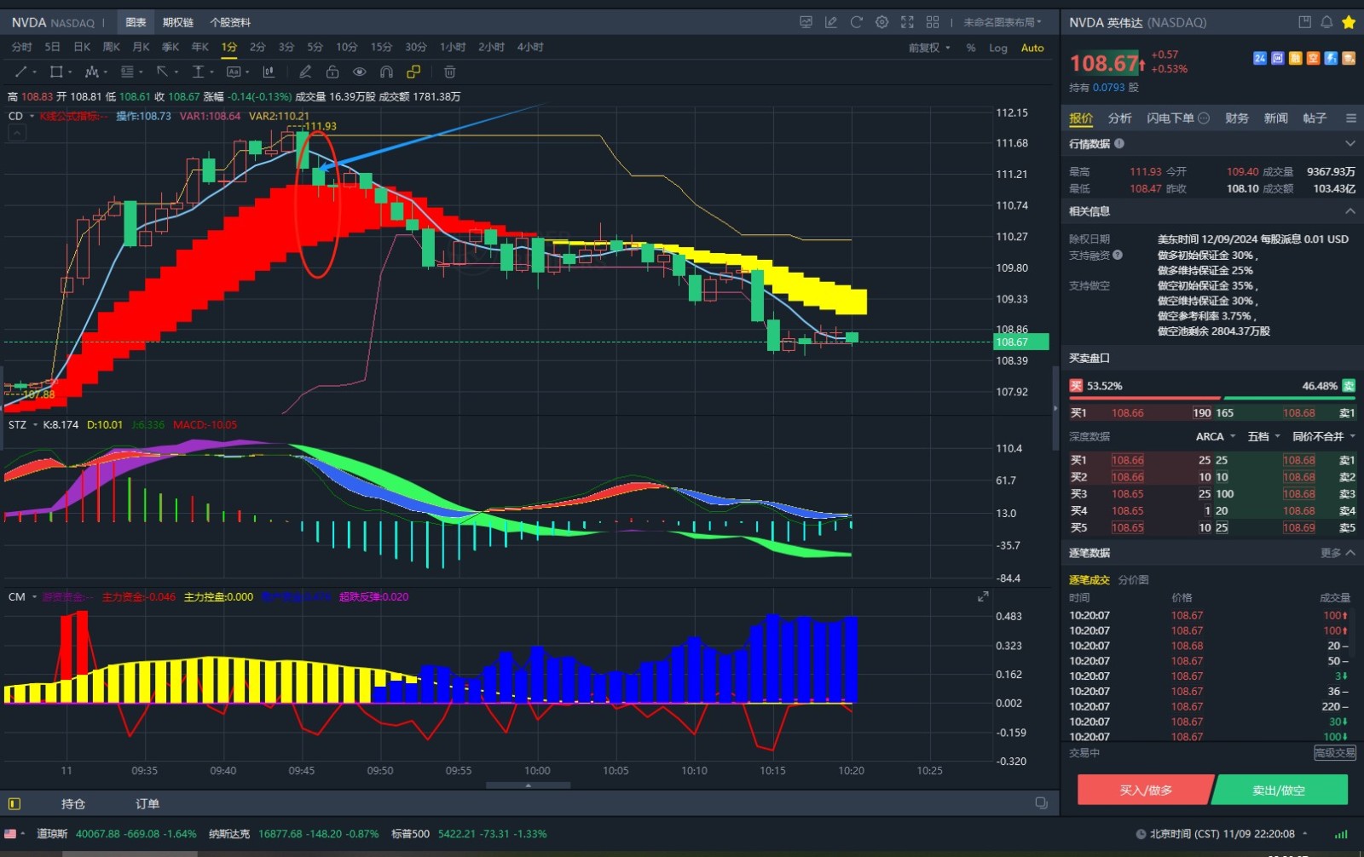This screenshot has width=1364, height=857.
Task: Open the ARCA exchange dropdown
Action: [1216, 436]
